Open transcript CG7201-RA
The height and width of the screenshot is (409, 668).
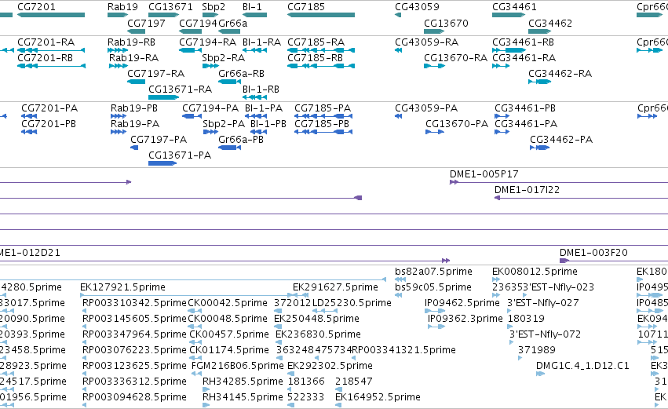46,42
